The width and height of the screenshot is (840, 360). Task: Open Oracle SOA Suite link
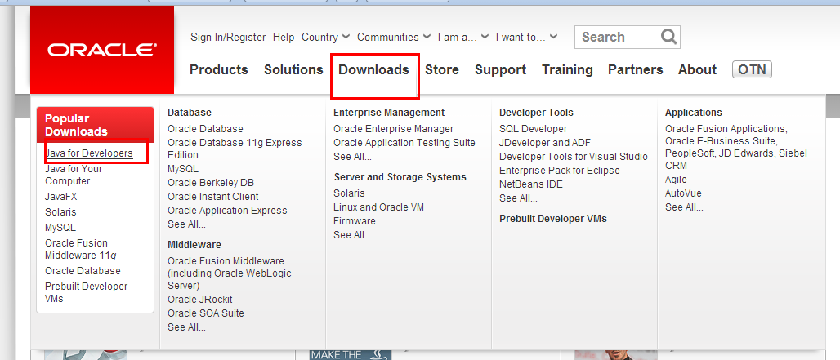pos(206,313)
